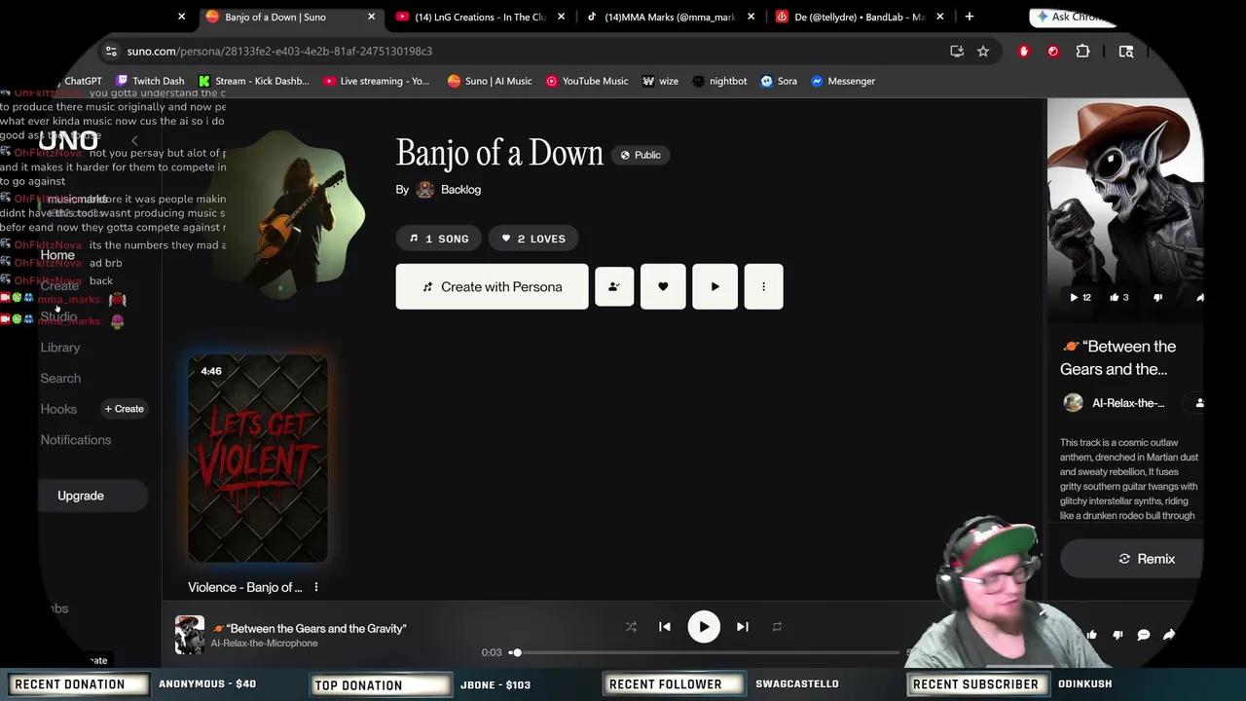Open the Let's Get Violent song thumbnail
Screen dimensions: 1246x701
click(x=258, y=460)
